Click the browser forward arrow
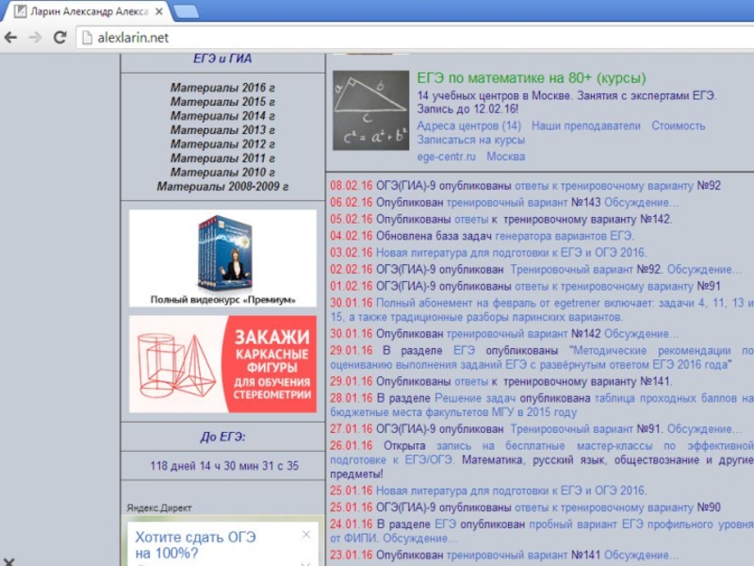Image resolution: width=754 pixels, height=566 pixels. [x=35, y=38]
